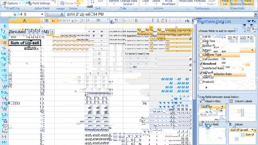Tick the Agent ID field checkbox

click(201, 77)
